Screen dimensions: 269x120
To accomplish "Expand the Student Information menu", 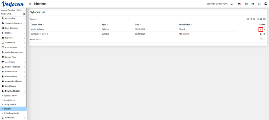I will coord(13,23).
